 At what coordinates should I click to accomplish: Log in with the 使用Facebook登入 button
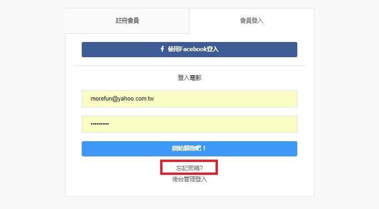point(189,49)
